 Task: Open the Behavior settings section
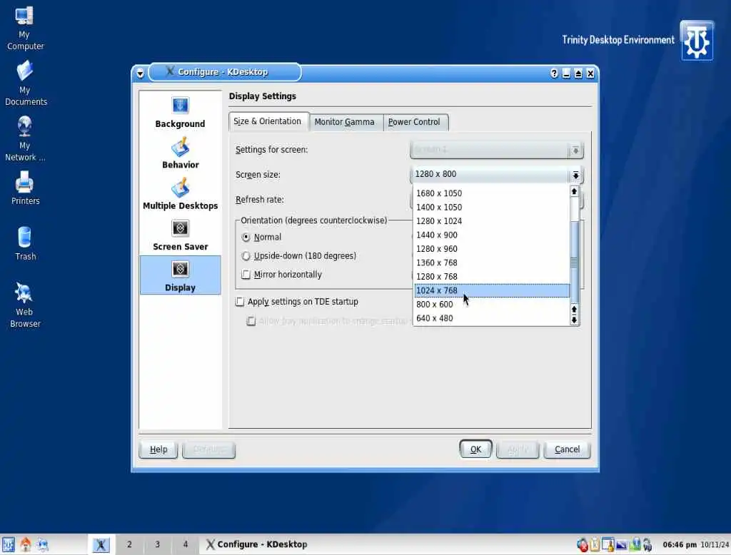point(180,153)
